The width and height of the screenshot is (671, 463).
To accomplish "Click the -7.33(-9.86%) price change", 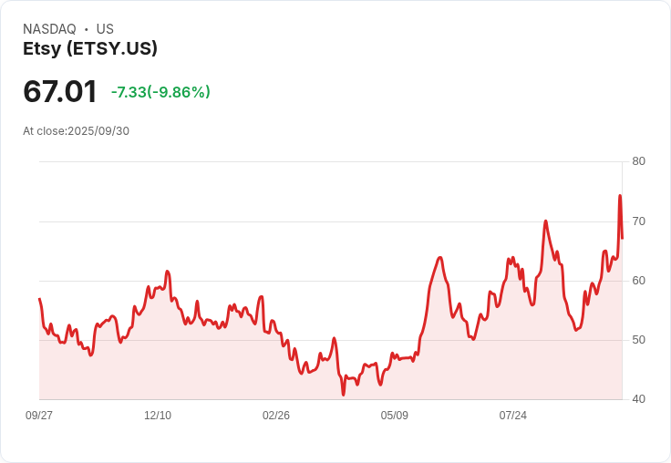I will pyautogui.click(x=160, y=92).
